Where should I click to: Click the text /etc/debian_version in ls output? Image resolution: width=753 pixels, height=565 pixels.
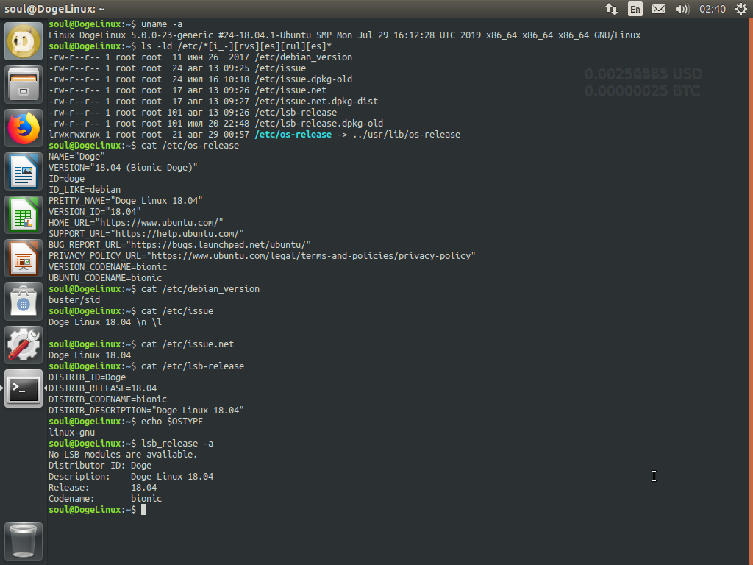coord(304,57)
